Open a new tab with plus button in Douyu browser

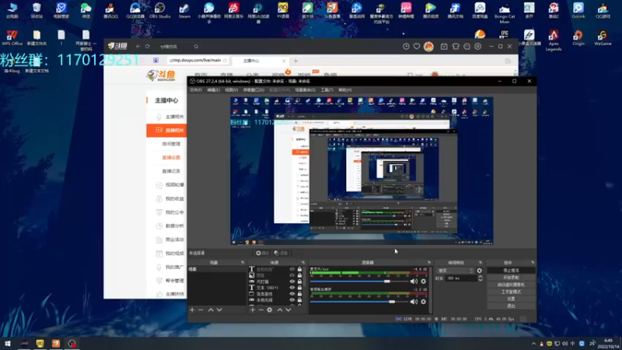pyautogui.click(x=295, y=61)
